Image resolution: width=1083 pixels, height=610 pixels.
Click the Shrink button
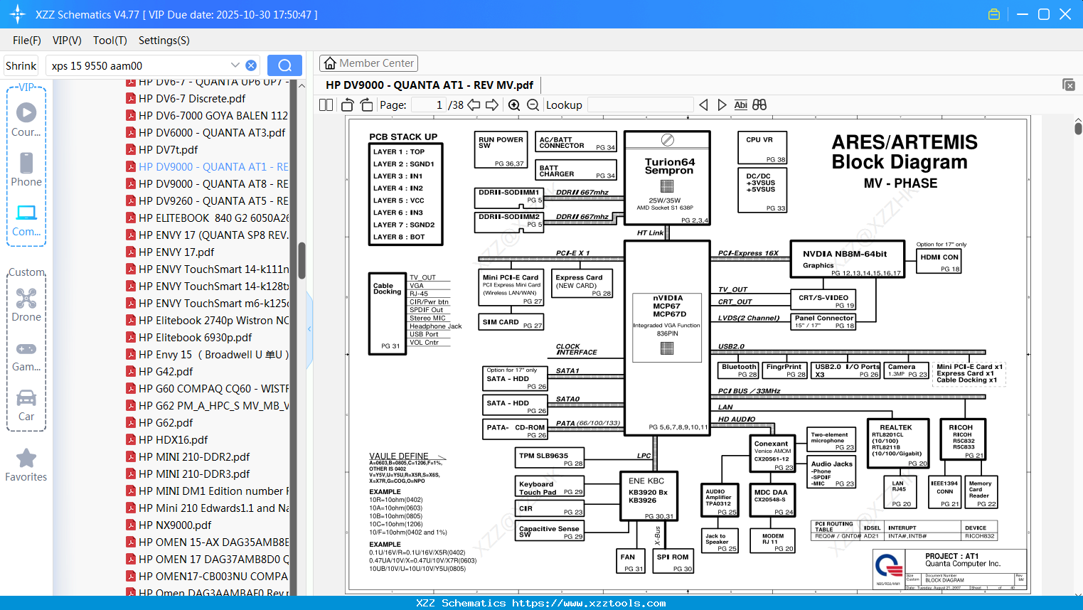coord(21,65)
